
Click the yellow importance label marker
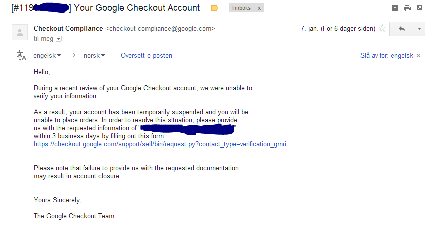pos(214,8)
